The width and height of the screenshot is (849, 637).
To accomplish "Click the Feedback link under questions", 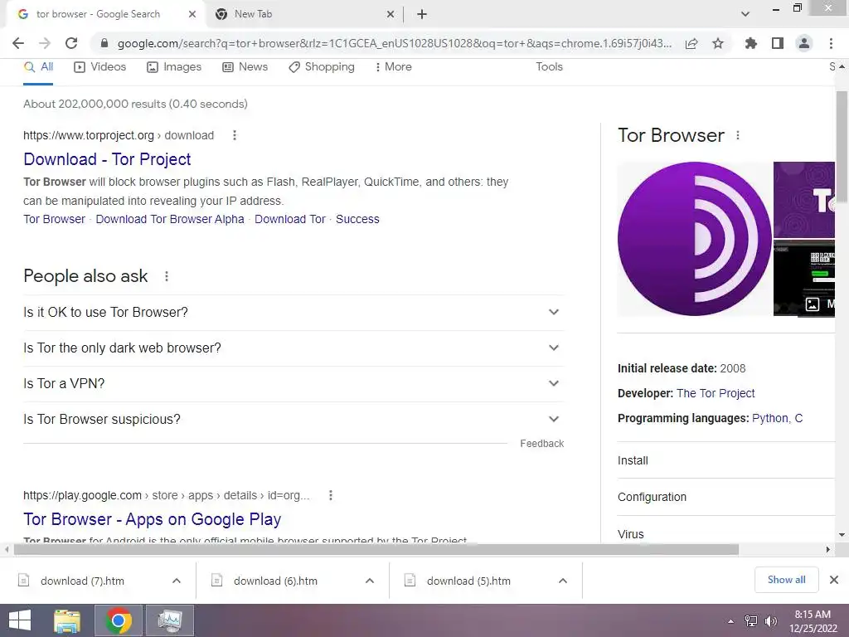I will click(x=542, y=444).
